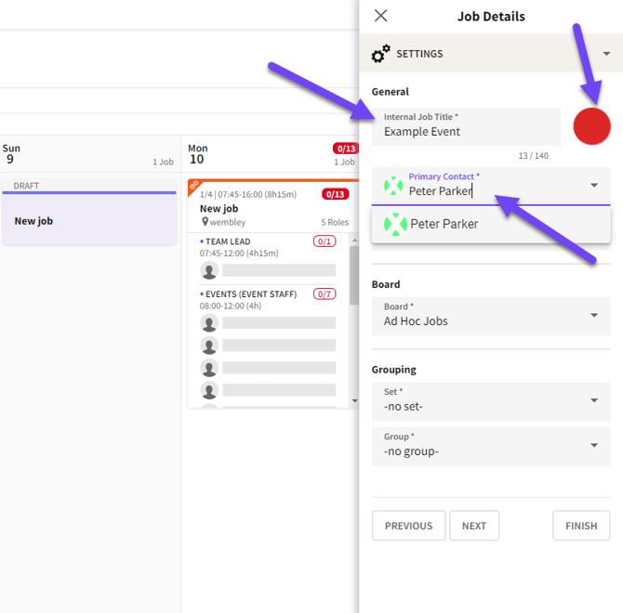Image resolution: width=623 pixels, height=613 pixels.
Task: Open the Monday New job card title
Action: tap(219, 209)
